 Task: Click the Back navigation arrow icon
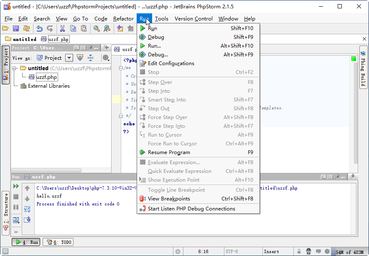pos(120,29)
